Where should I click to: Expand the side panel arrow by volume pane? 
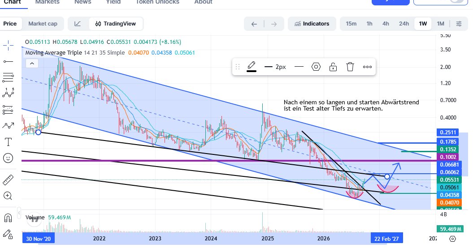pos(19,213)
